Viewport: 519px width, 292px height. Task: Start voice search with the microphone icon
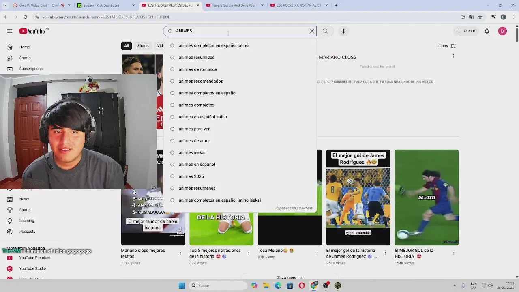coord(343,31)
